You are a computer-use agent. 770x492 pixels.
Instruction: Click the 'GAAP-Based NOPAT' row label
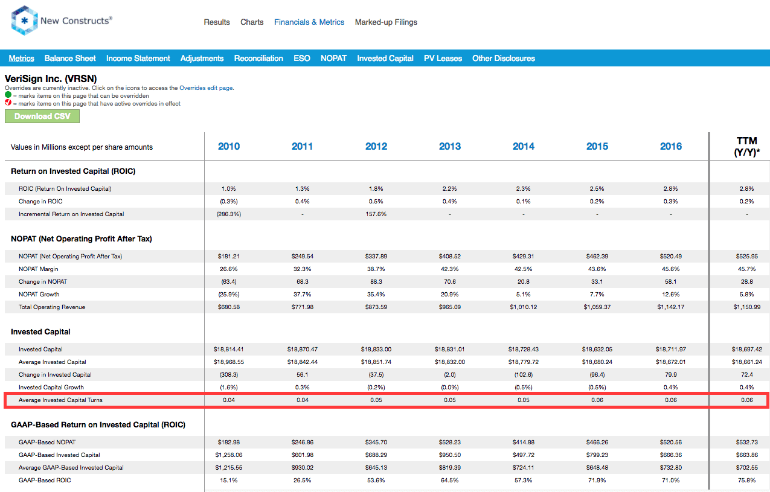[x=46, y=442]
